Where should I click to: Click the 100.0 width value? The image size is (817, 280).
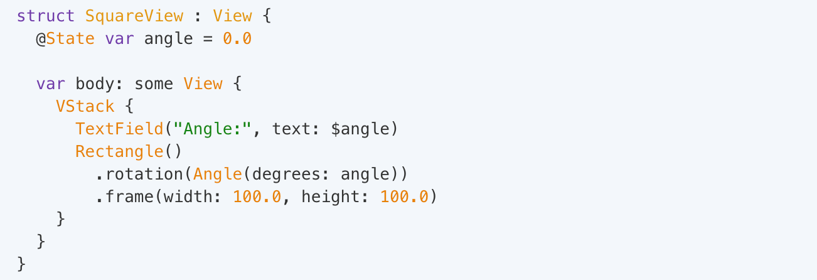[257, 197]
